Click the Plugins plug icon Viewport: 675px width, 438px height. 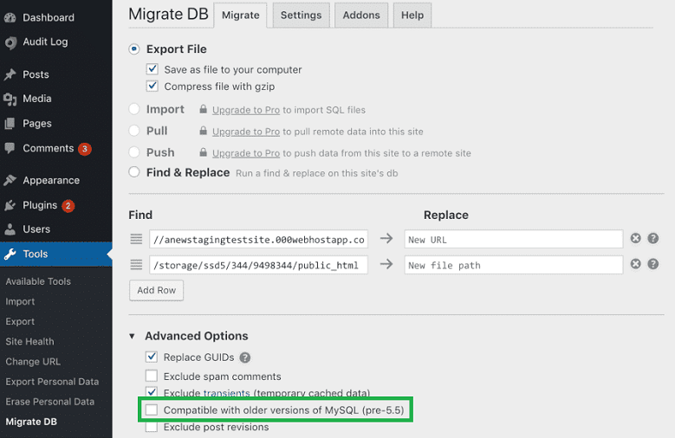(x=10, y=205)
